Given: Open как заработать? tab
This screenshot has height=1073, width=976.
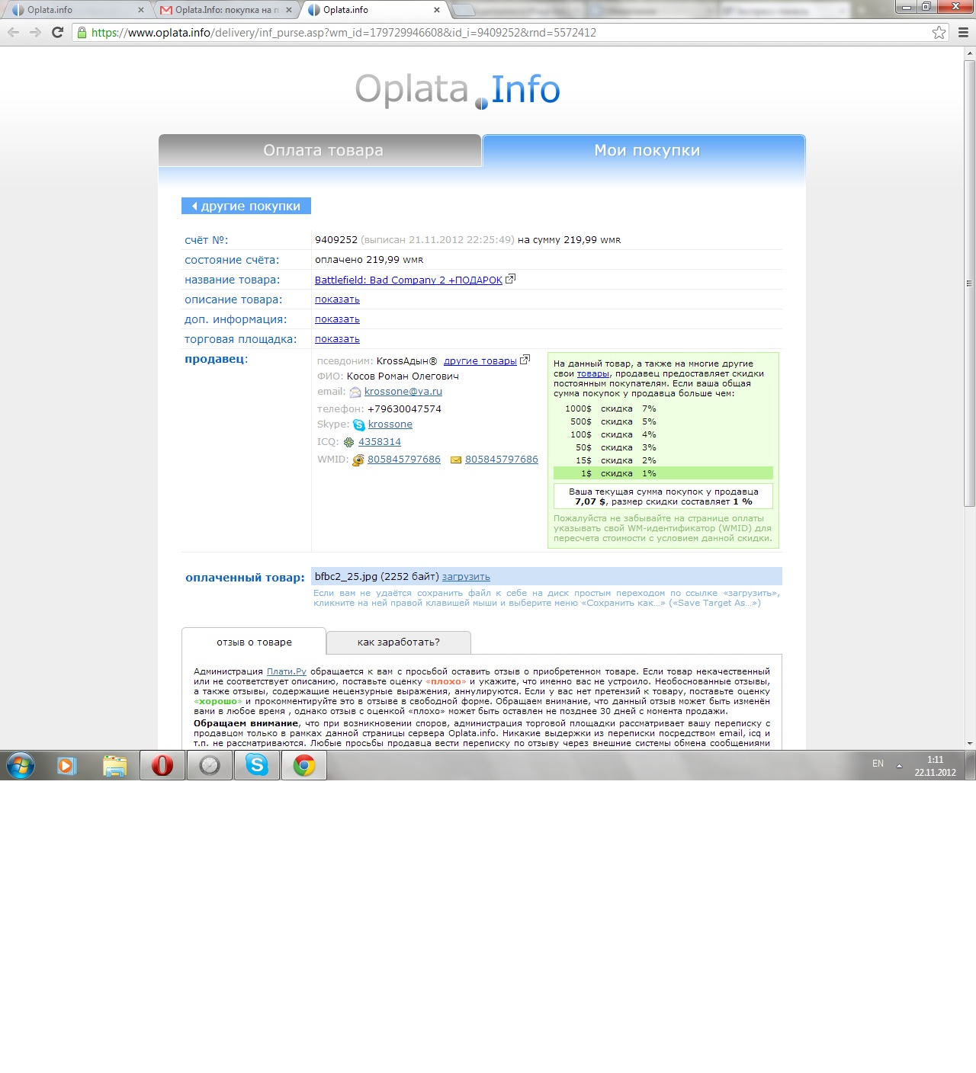Looking at the screenshot, I should click(399, 642).
